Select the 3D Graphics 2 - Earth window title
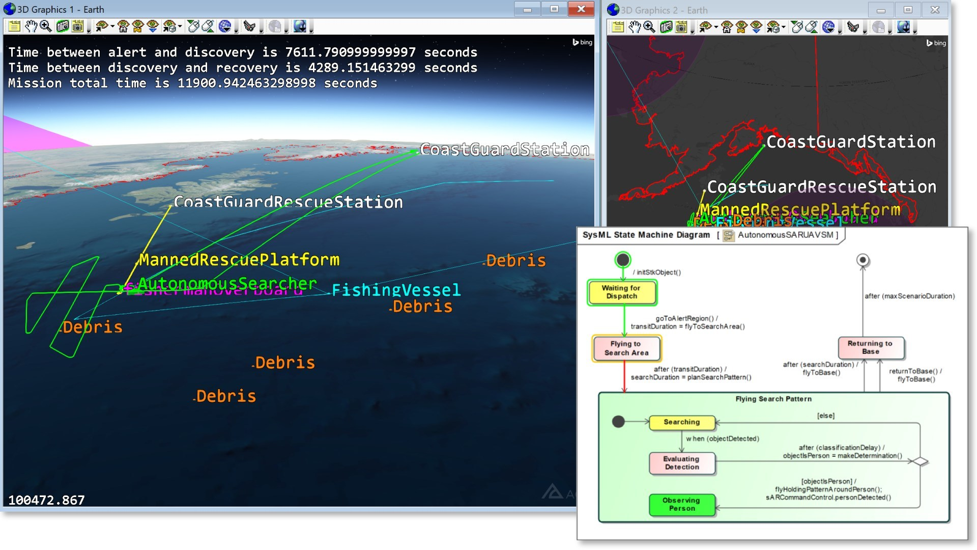 click(x=664, y=10)
